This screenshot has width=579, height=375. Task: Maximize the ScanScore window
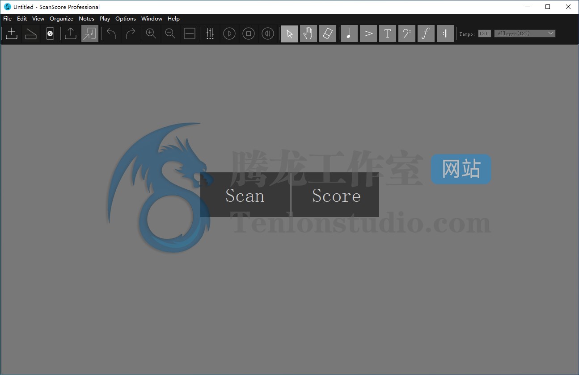pyautogui.click(x=548, y=7)
